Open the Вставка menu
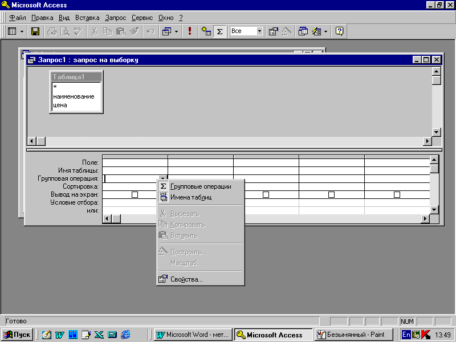This screenshot has width=456, height=342. click(87, 18)
